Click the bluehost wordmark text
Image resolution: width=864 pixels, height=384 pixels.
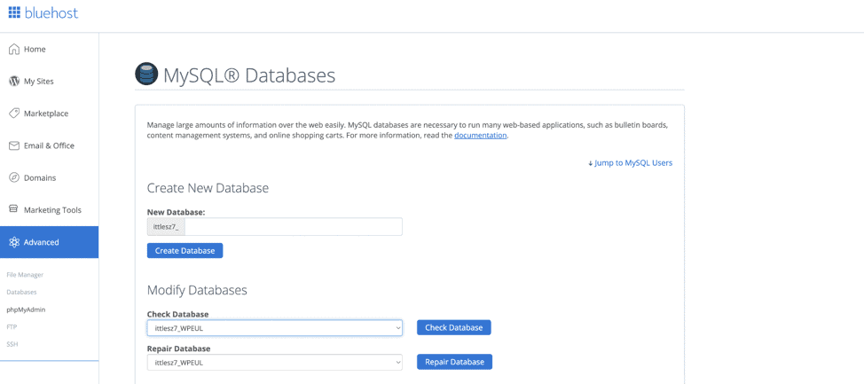coord(51,12)
